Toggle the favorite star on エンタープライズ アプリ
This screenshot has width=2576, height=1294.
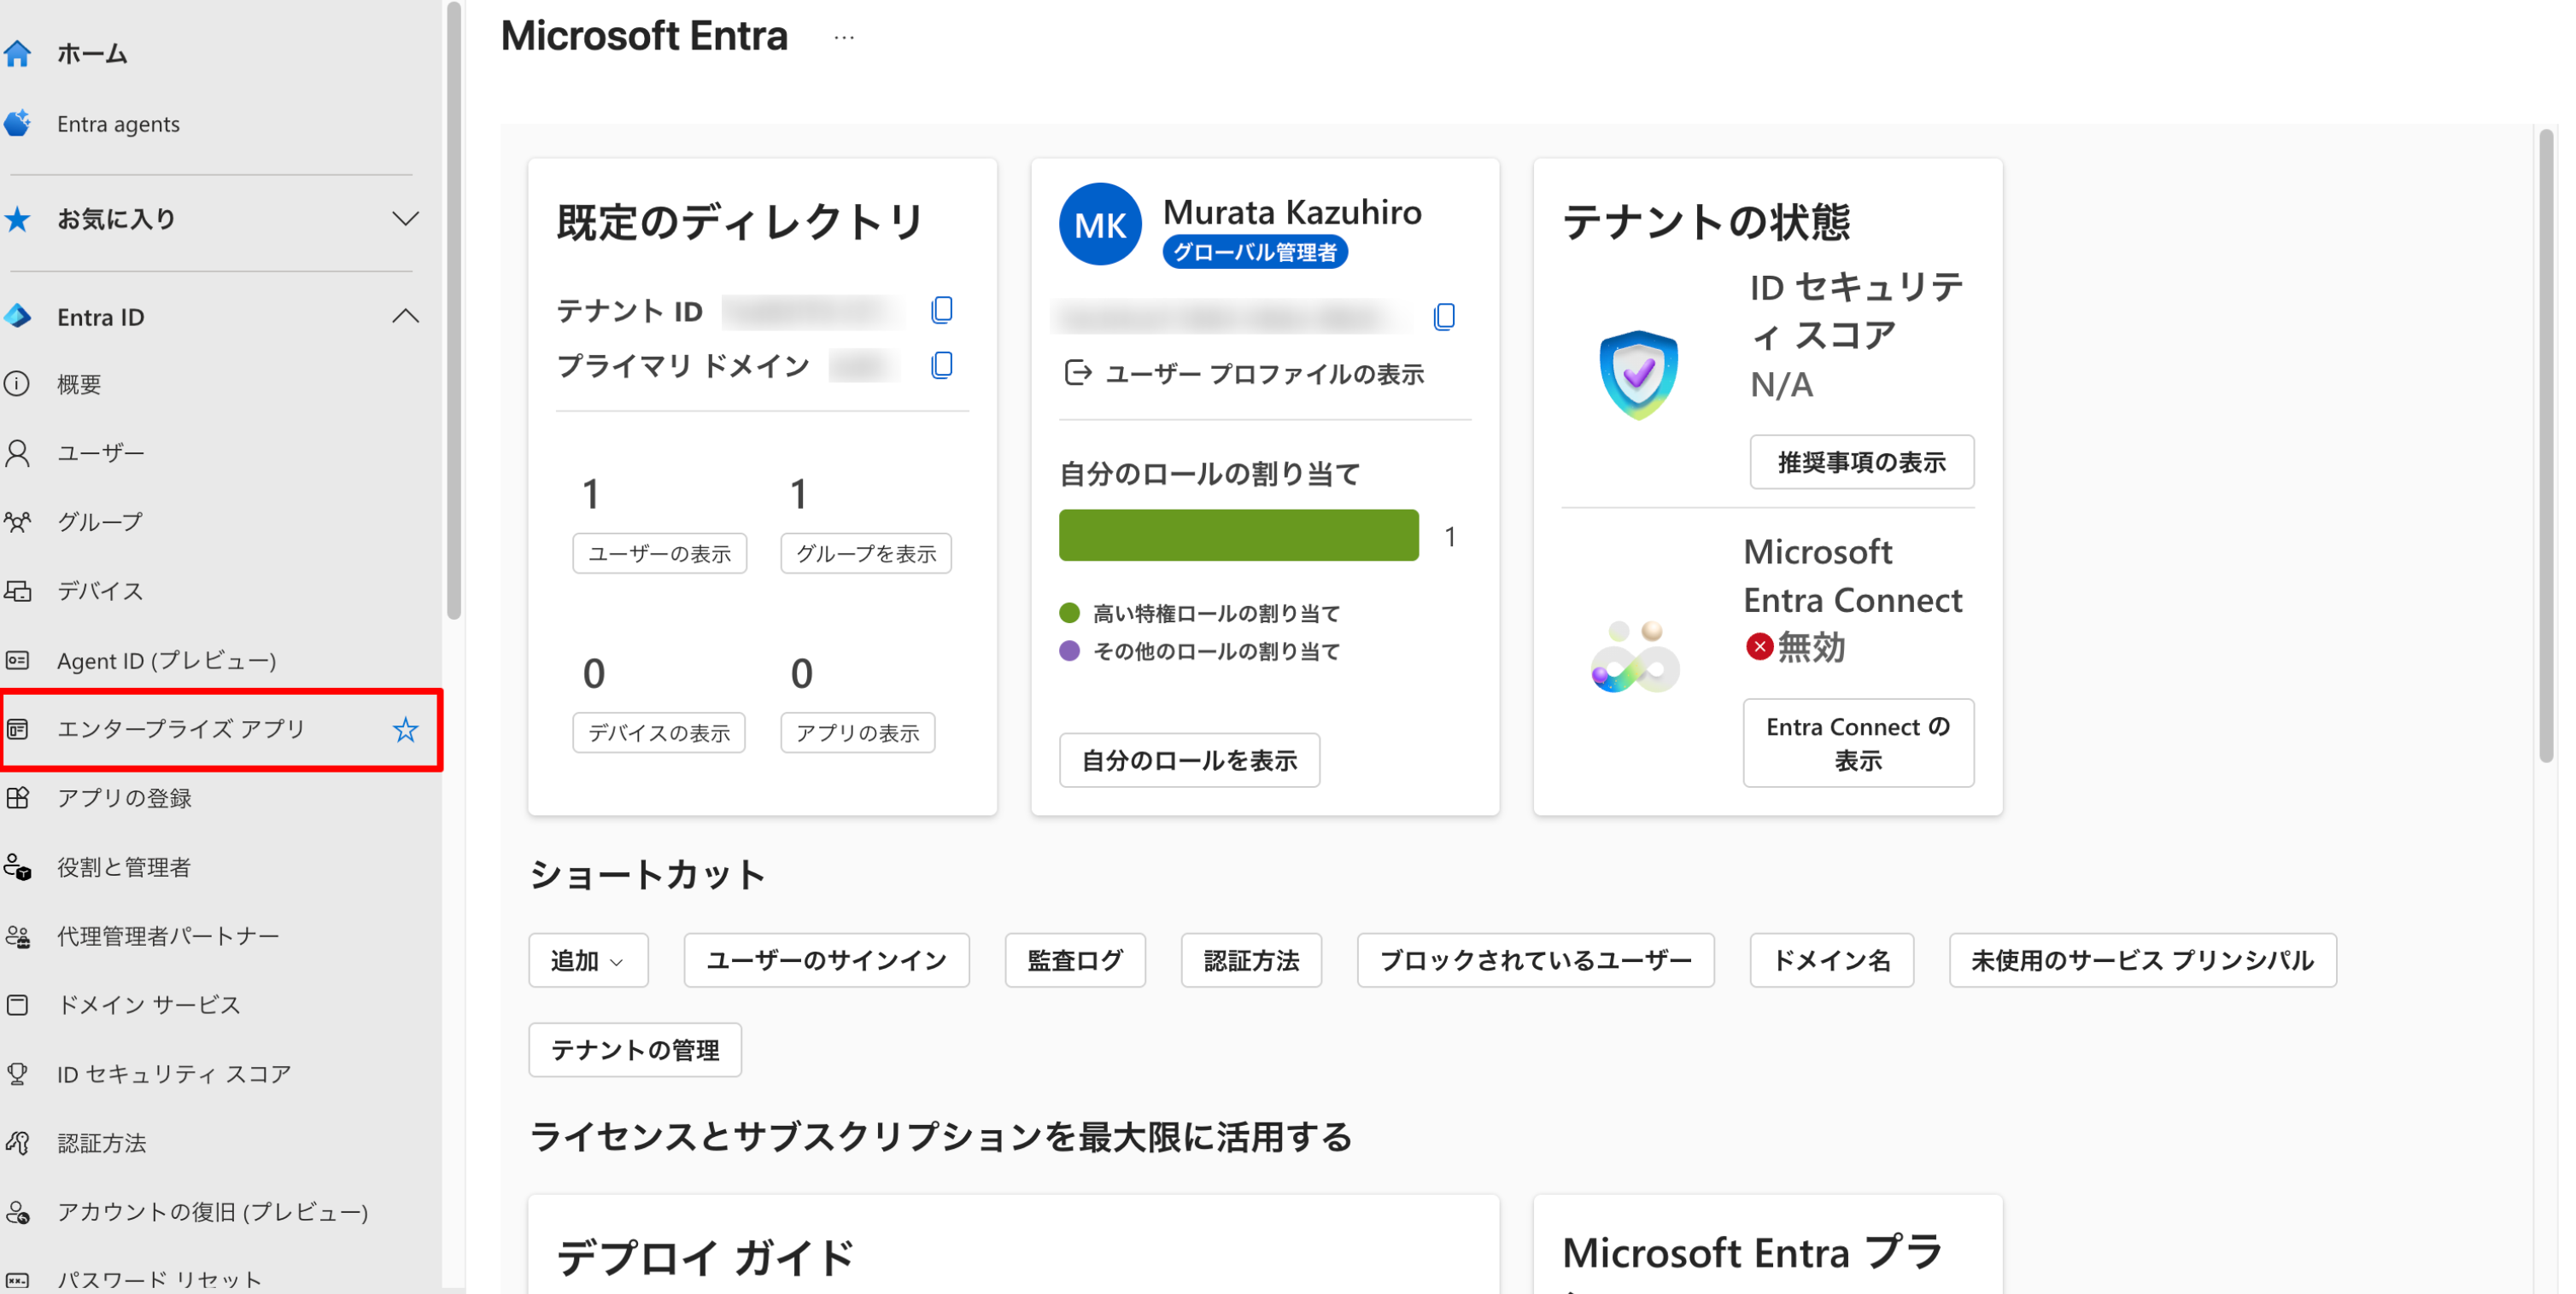point(406,731)
